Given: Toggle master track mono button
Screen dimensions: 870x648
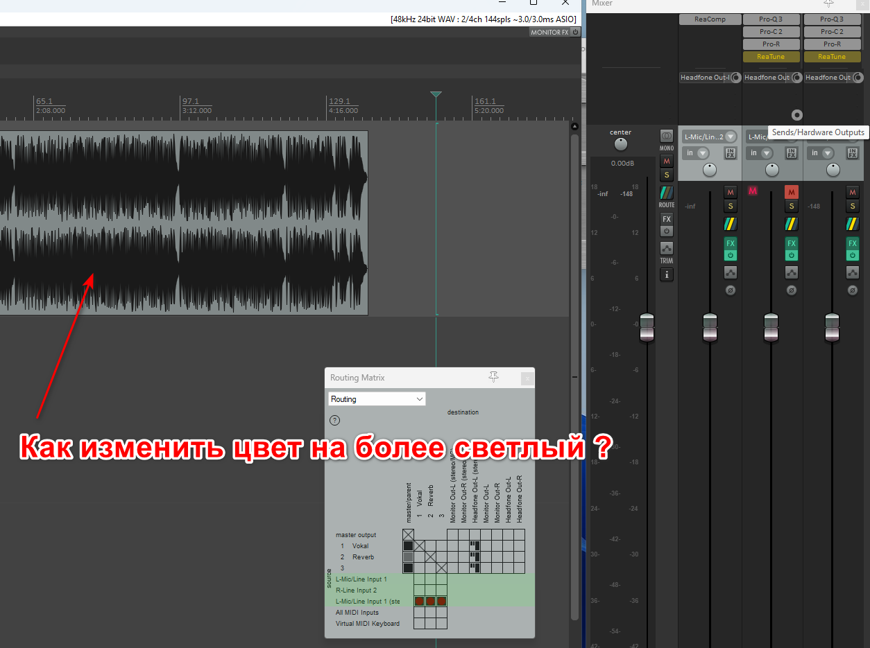Looking at the screenshot, I should click(667, 137).
